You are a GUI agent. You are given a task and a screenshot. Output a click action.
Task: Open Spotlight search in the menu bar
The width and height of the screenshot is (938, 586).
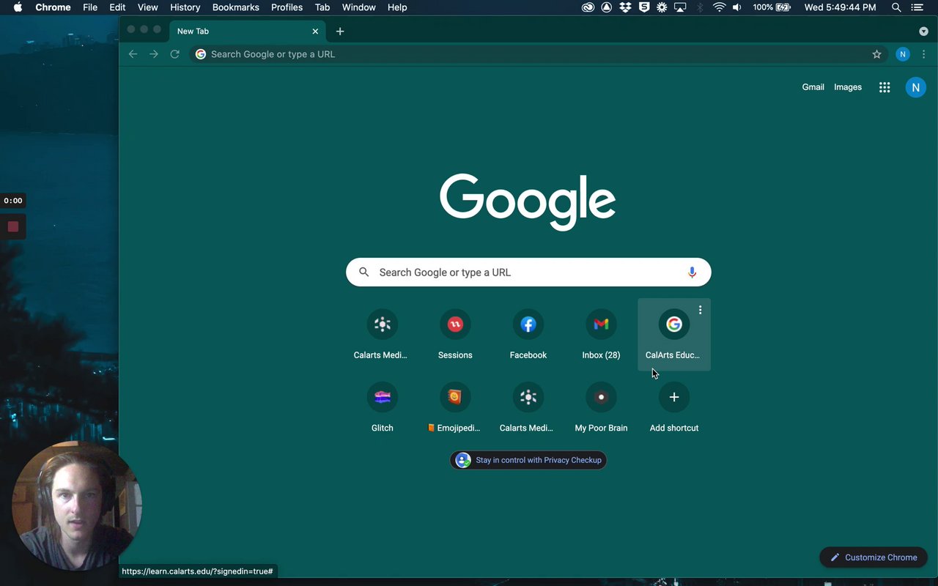(896, 7)
